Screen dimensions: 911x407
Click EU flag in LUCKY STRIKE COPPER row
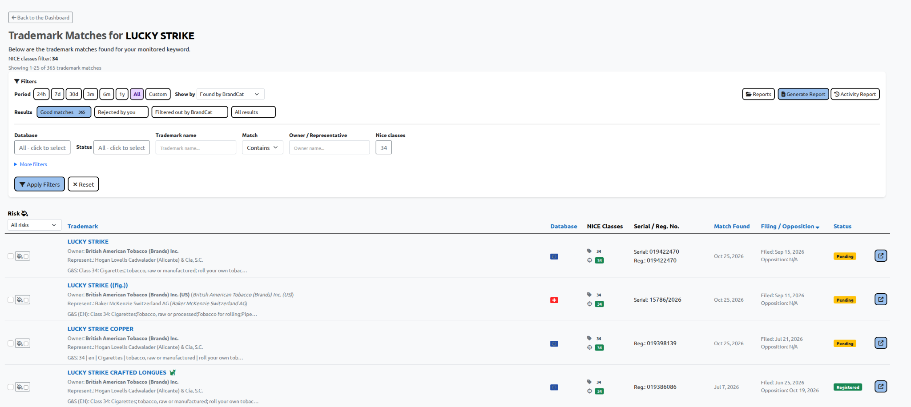tap(554, 343)
